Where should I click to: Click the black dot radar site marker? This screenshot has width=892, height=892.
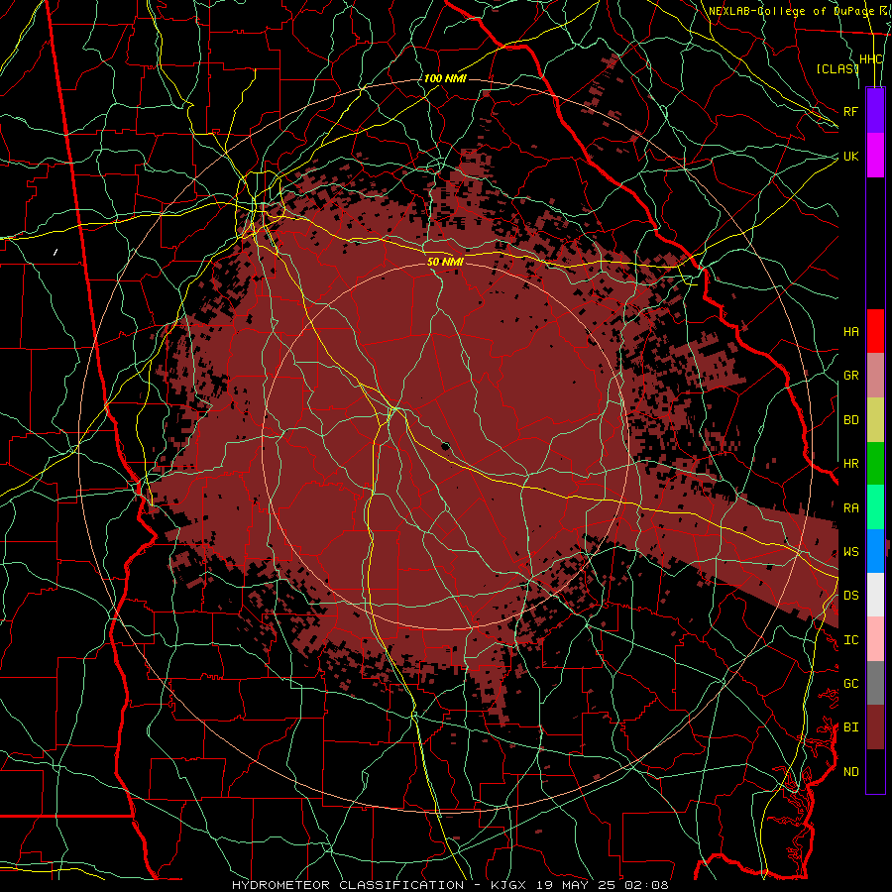[x=445, y=445]
